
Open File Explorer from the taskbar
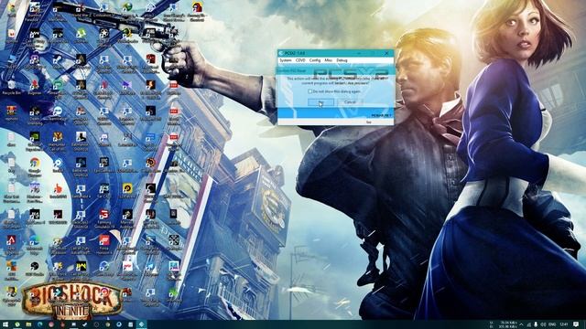[28, 324]
